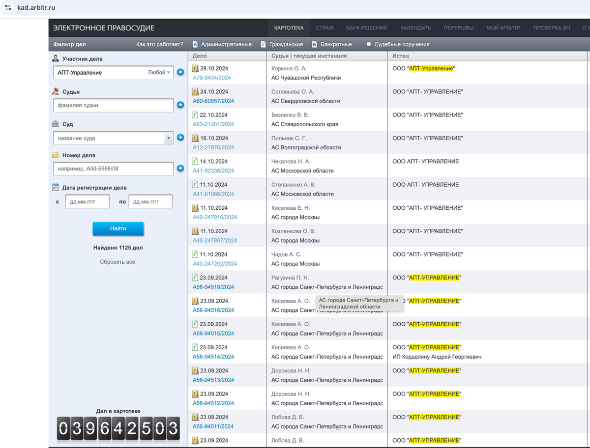Open case link А60-60957/2024
The image size is (590, 448).
(x=213, y=101)
